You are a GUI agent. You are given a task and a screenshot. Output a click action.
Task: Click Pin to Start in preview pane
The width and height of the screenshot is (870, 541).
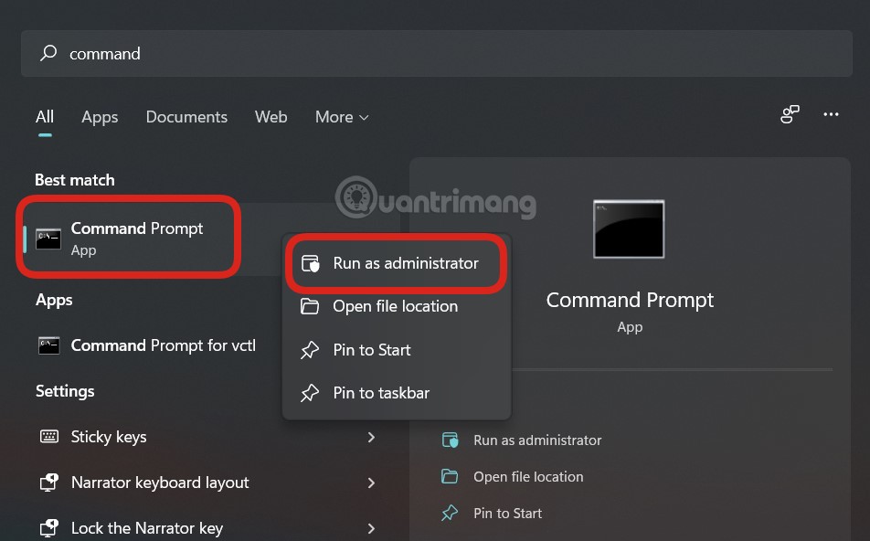click(x=507, y=514)
